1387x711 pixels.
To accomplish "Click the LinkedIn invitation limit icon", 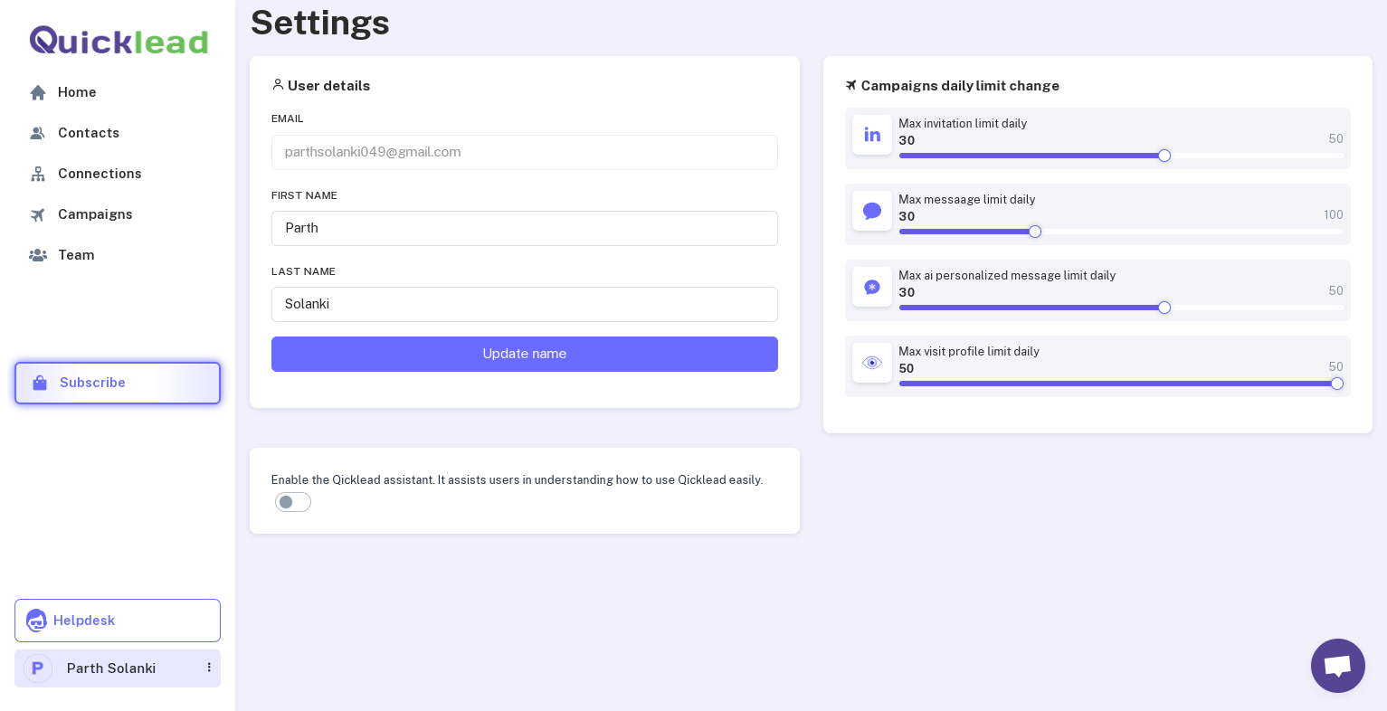I will click(x=872, y=135).
